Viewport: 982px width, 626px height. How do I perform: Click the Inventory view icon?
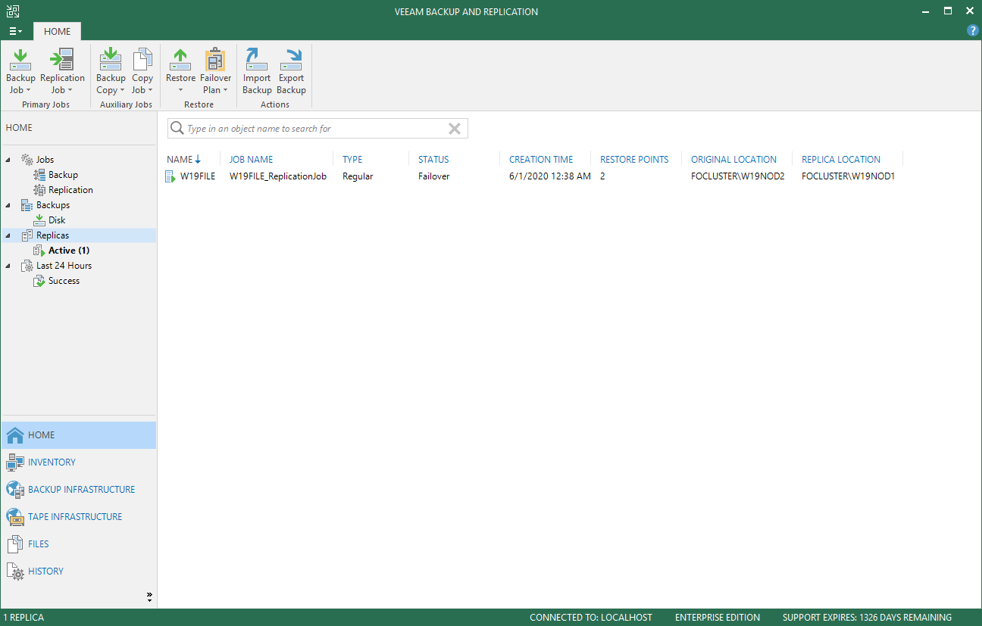pos(15,462)
